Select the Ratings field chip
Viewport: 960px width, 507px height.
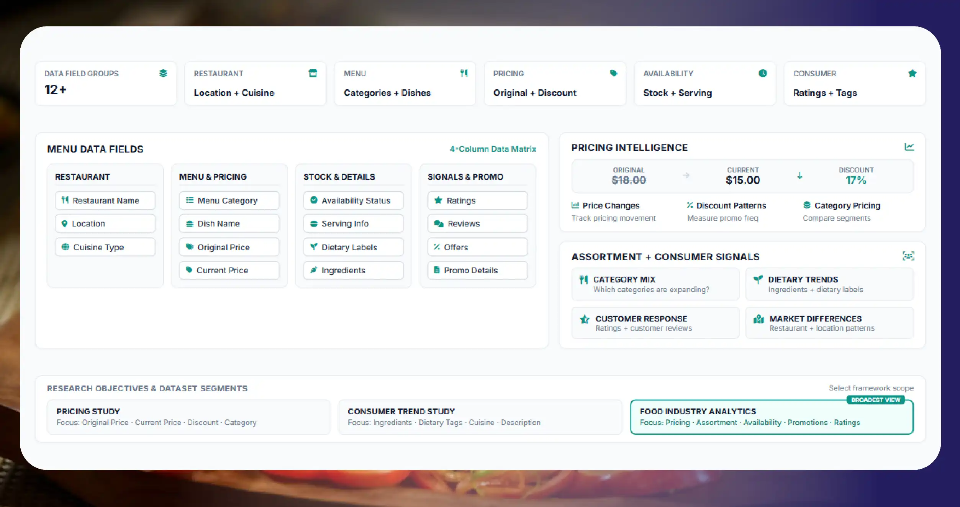coord(478,200)
